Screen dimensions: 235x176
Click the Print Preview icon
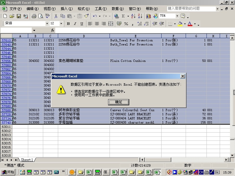click(41, 16)
